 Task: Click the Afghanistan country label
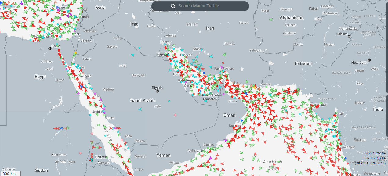coord(292,18)
